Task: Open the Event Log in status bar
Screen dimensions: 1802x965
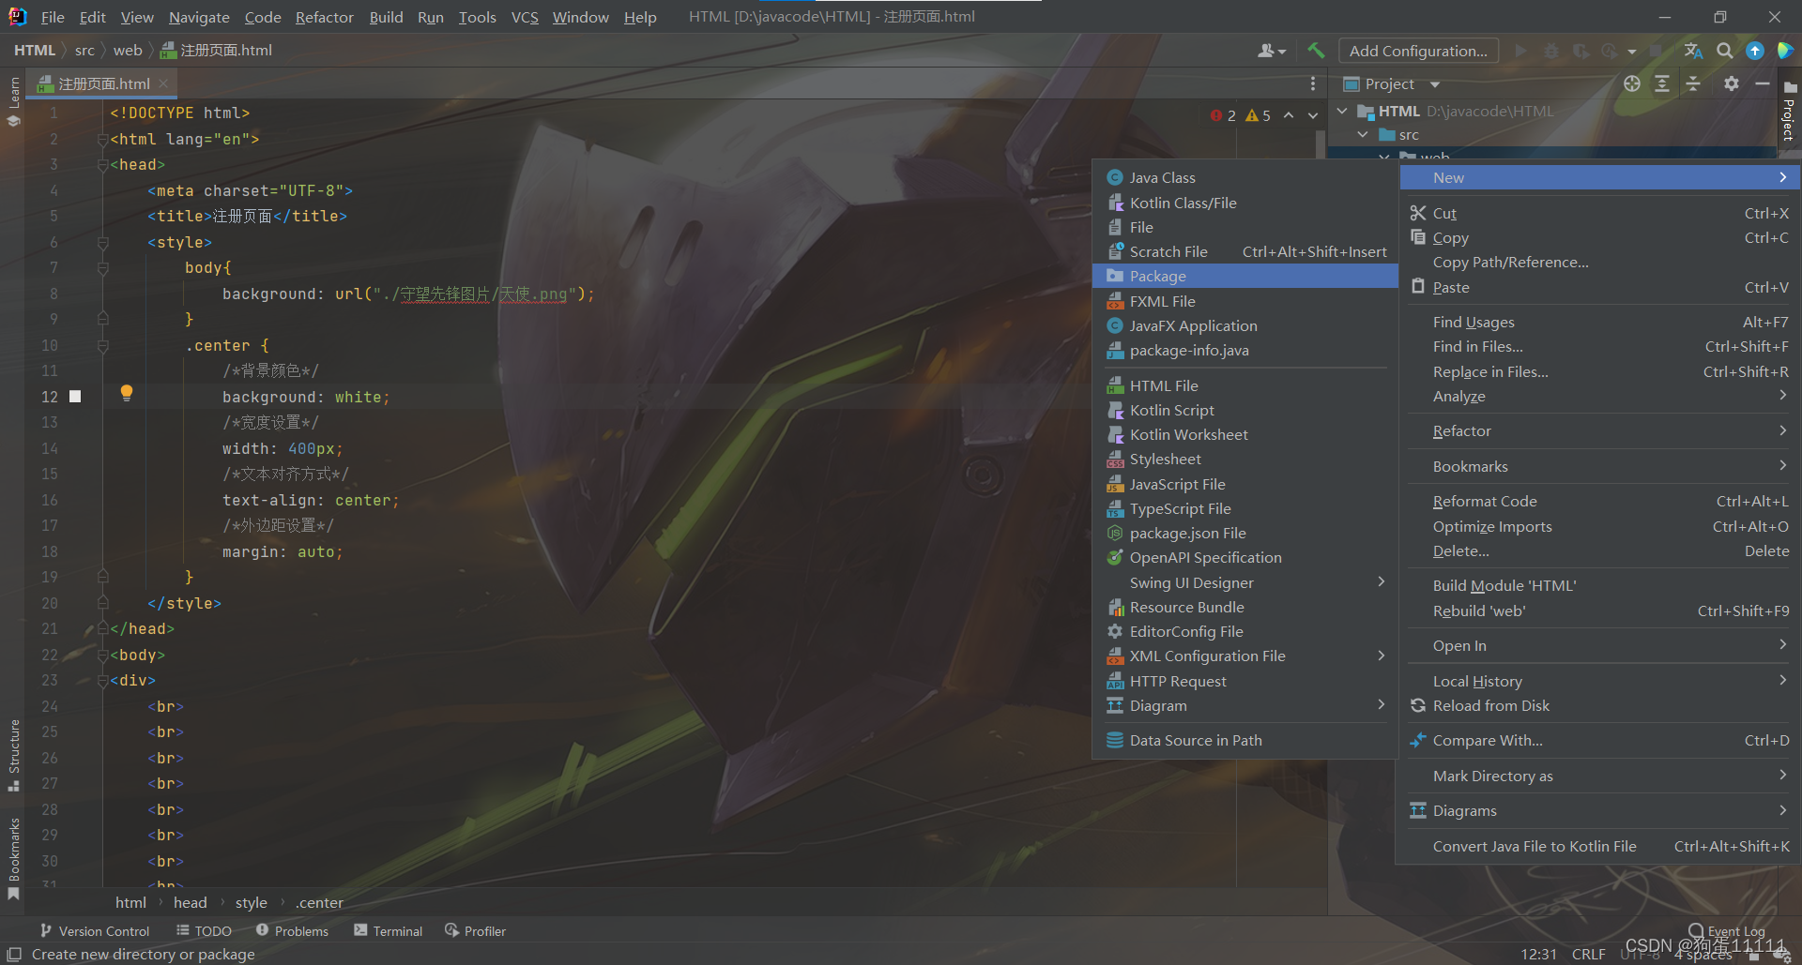Action: click(x=1727, y=930)
